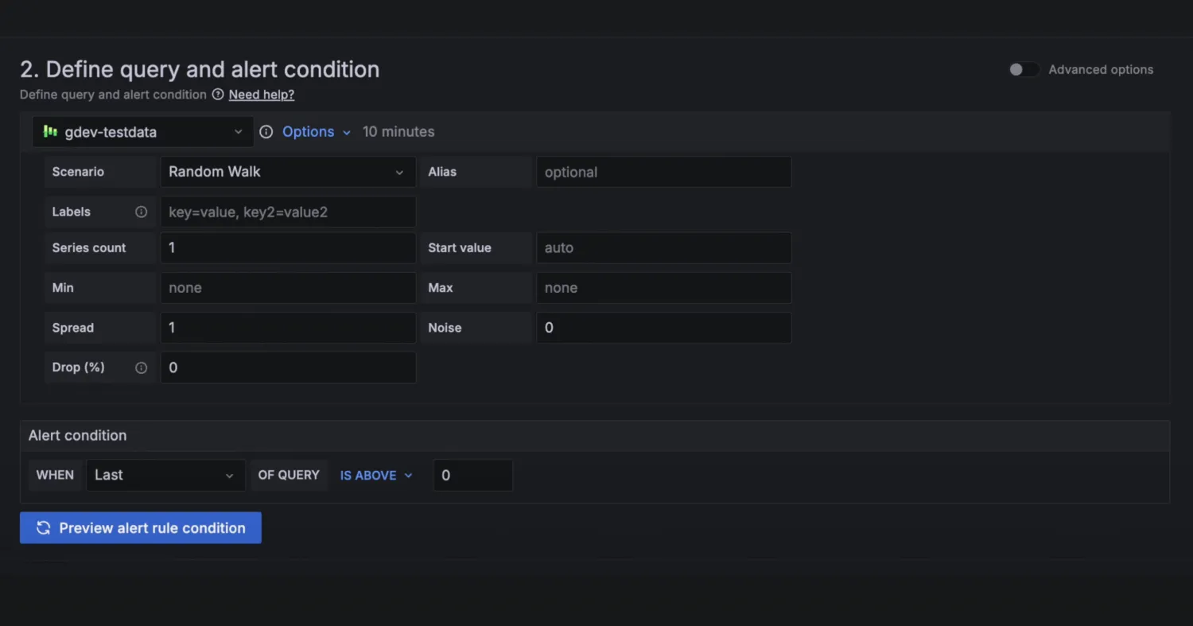1193x626 pixels.
Task: Click Preview alert rule condition button
Action: tap(141, 528)
